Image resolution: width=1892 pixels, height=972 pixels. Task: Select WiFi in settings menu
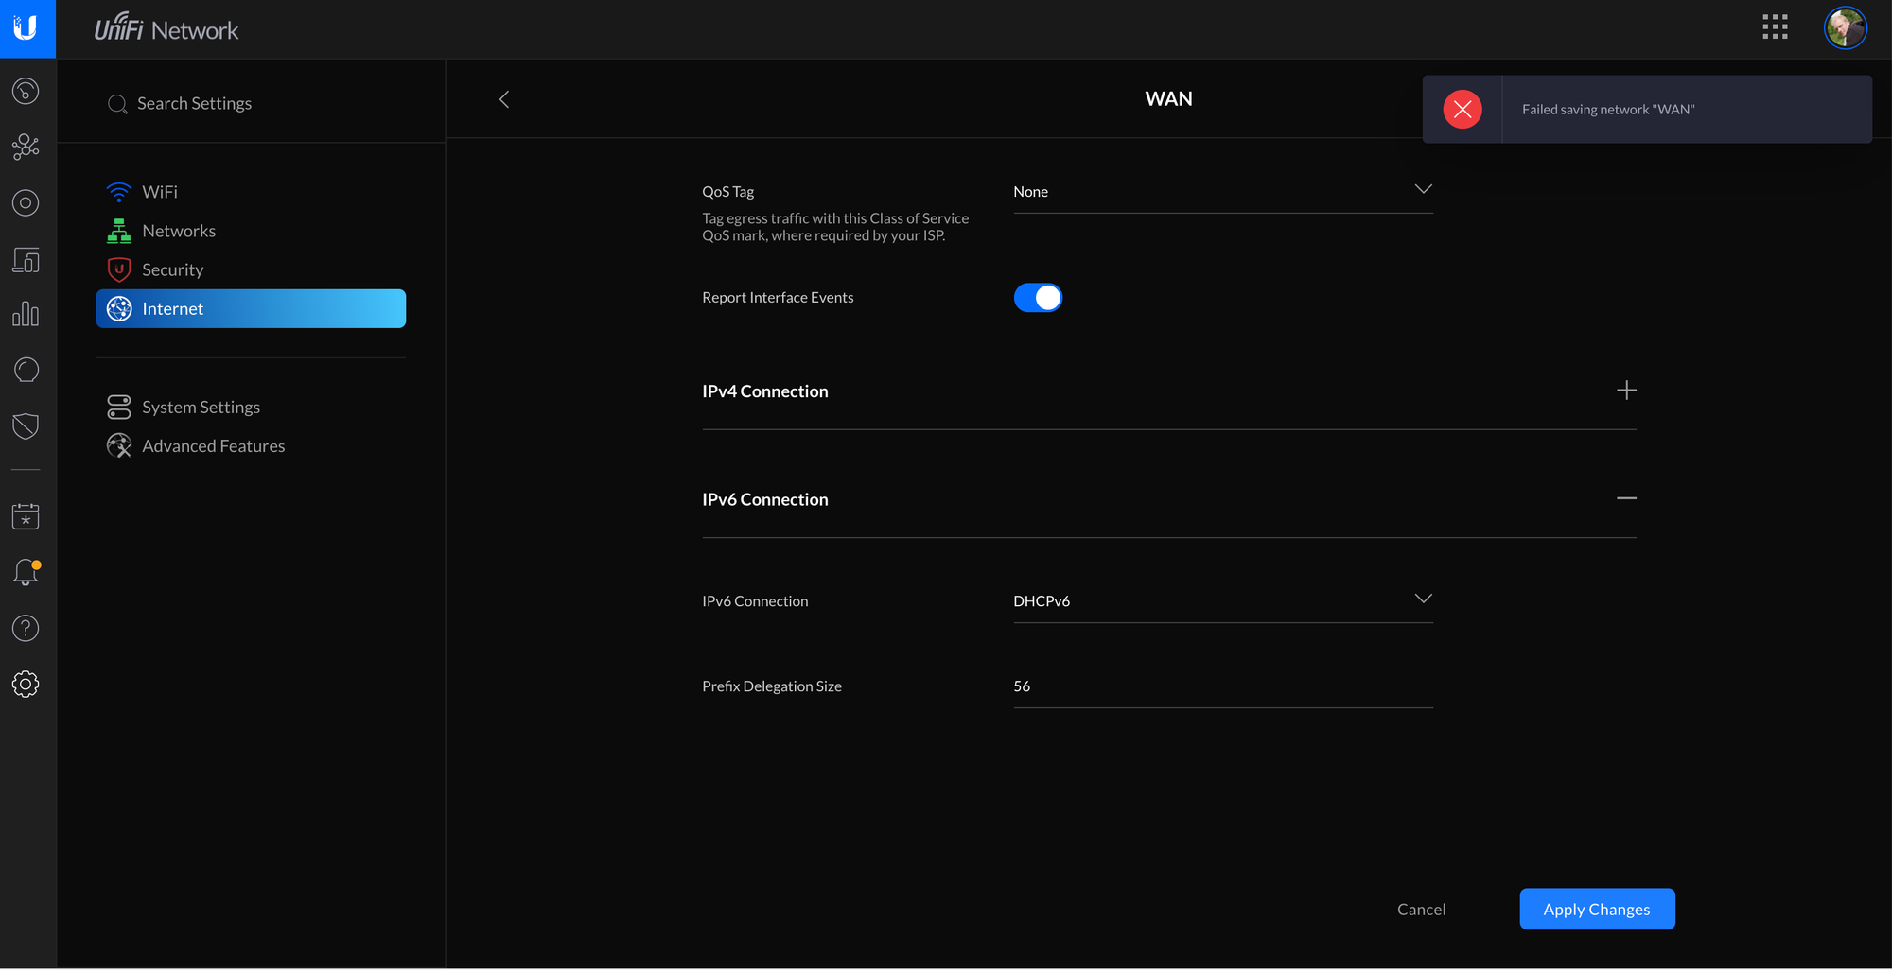click(160, 192)
